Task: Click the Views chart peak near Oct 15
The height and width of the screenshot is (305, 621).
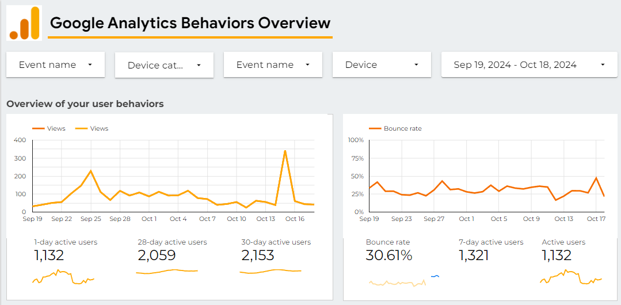Action: click(x=285, y=151)
